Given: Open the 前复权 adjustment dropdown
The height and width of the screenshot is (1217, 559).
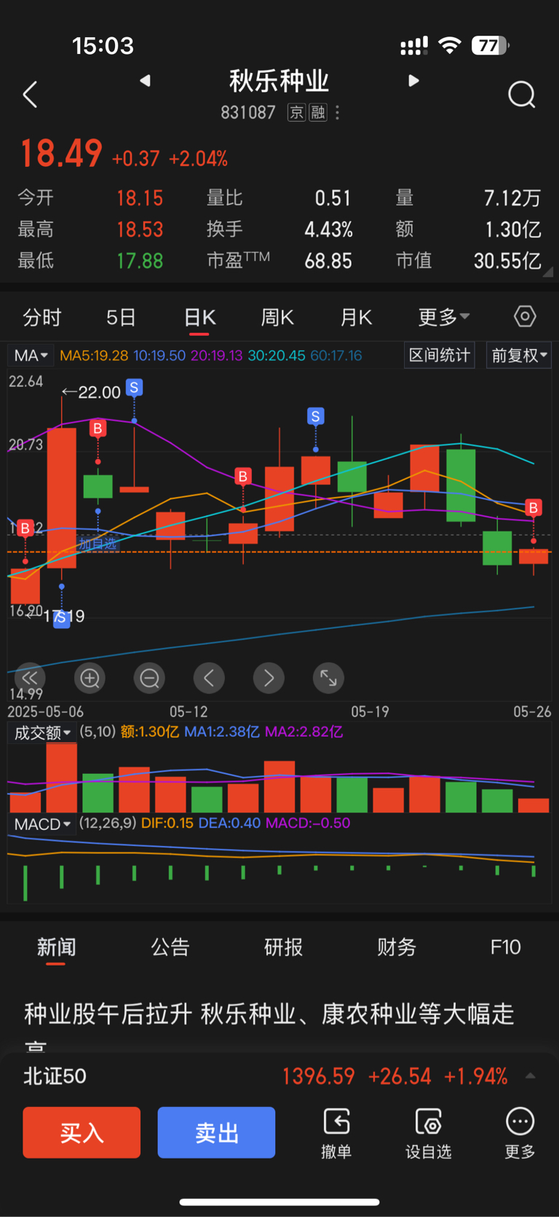Looking at the screenshot, I should tap(519, 356).
